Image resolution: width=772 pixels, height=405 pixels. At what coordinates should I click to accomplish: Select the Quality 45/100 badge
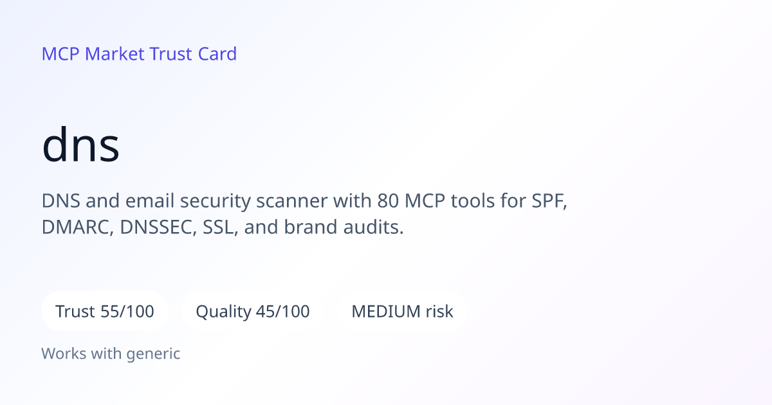pyautogui.click(x=253, y=311)
